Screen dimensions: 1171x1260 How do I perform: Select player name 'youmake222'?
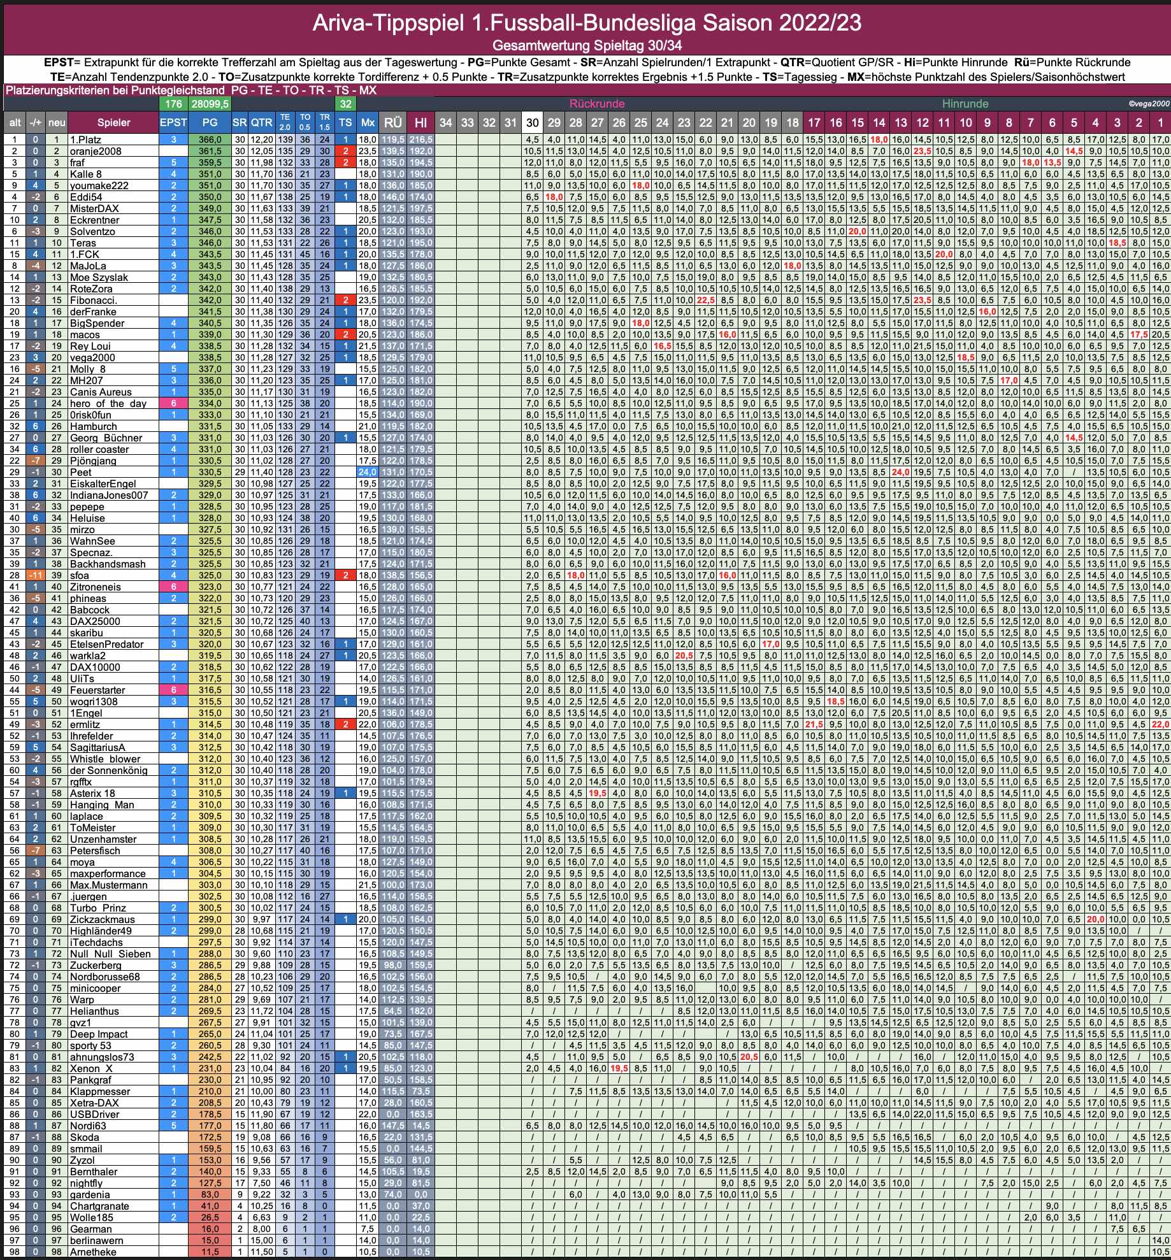(x=99, y=185)
